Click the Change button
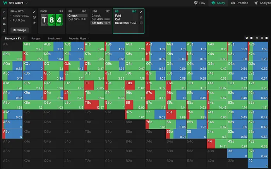This screenshot has height=169, width=271. [19, 30]
